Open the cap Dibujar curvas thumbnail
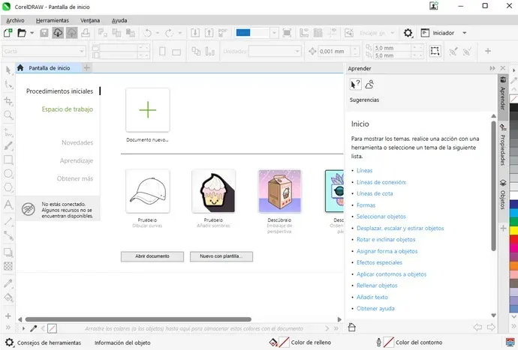The height and width of the screenshot is (350, 518). coord(148,191)
